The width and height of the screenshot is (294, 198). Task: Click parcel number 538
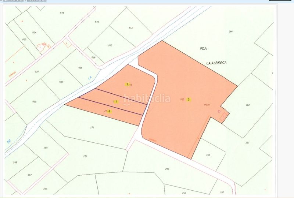pyautogui.click(x=34, y=102)
